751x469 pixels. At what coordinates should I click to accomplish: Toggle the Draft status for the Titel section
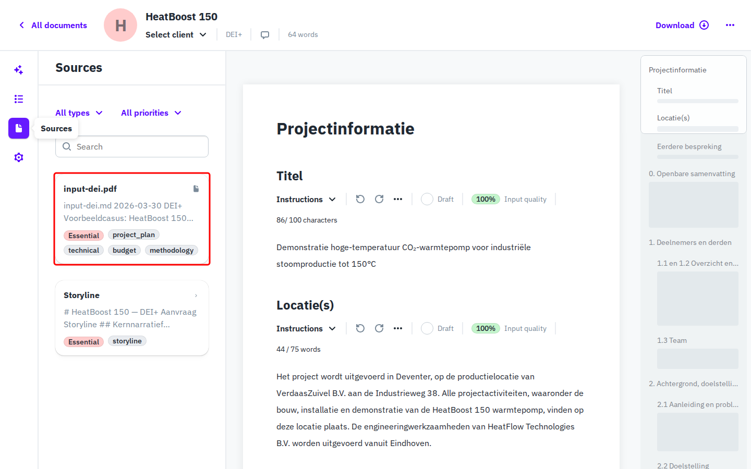427,199
